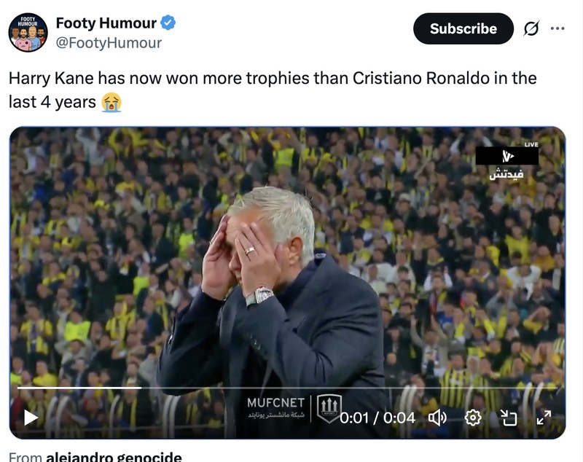Open the tweet options with the ellipsis menu

(558, 29)
